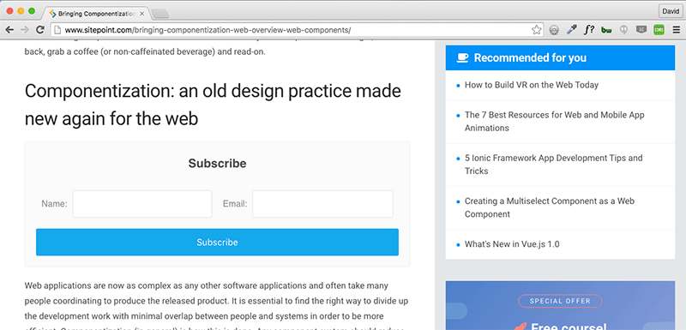Click the Recommended for you header
The image size is (686, 330).
[x=560, y=57]
